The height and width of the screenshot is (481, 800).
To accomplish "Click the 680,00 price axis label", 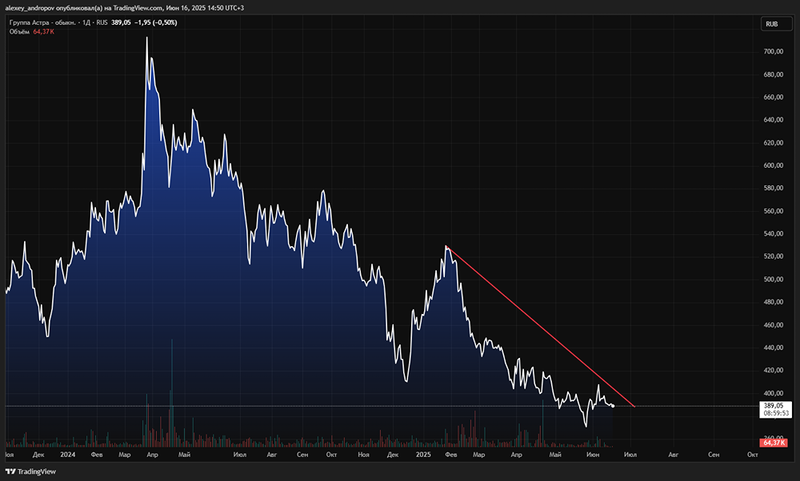I will 774,74.
